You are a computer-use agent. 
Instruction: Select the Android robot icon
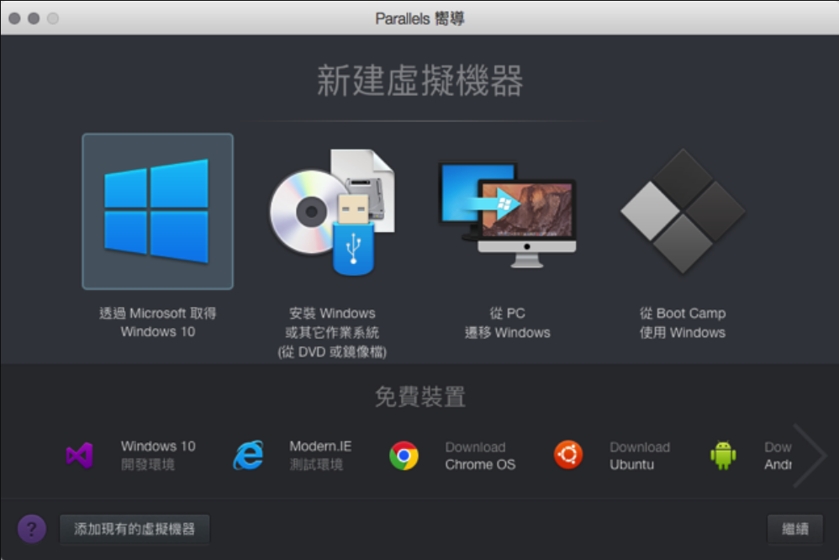point(723,456)
